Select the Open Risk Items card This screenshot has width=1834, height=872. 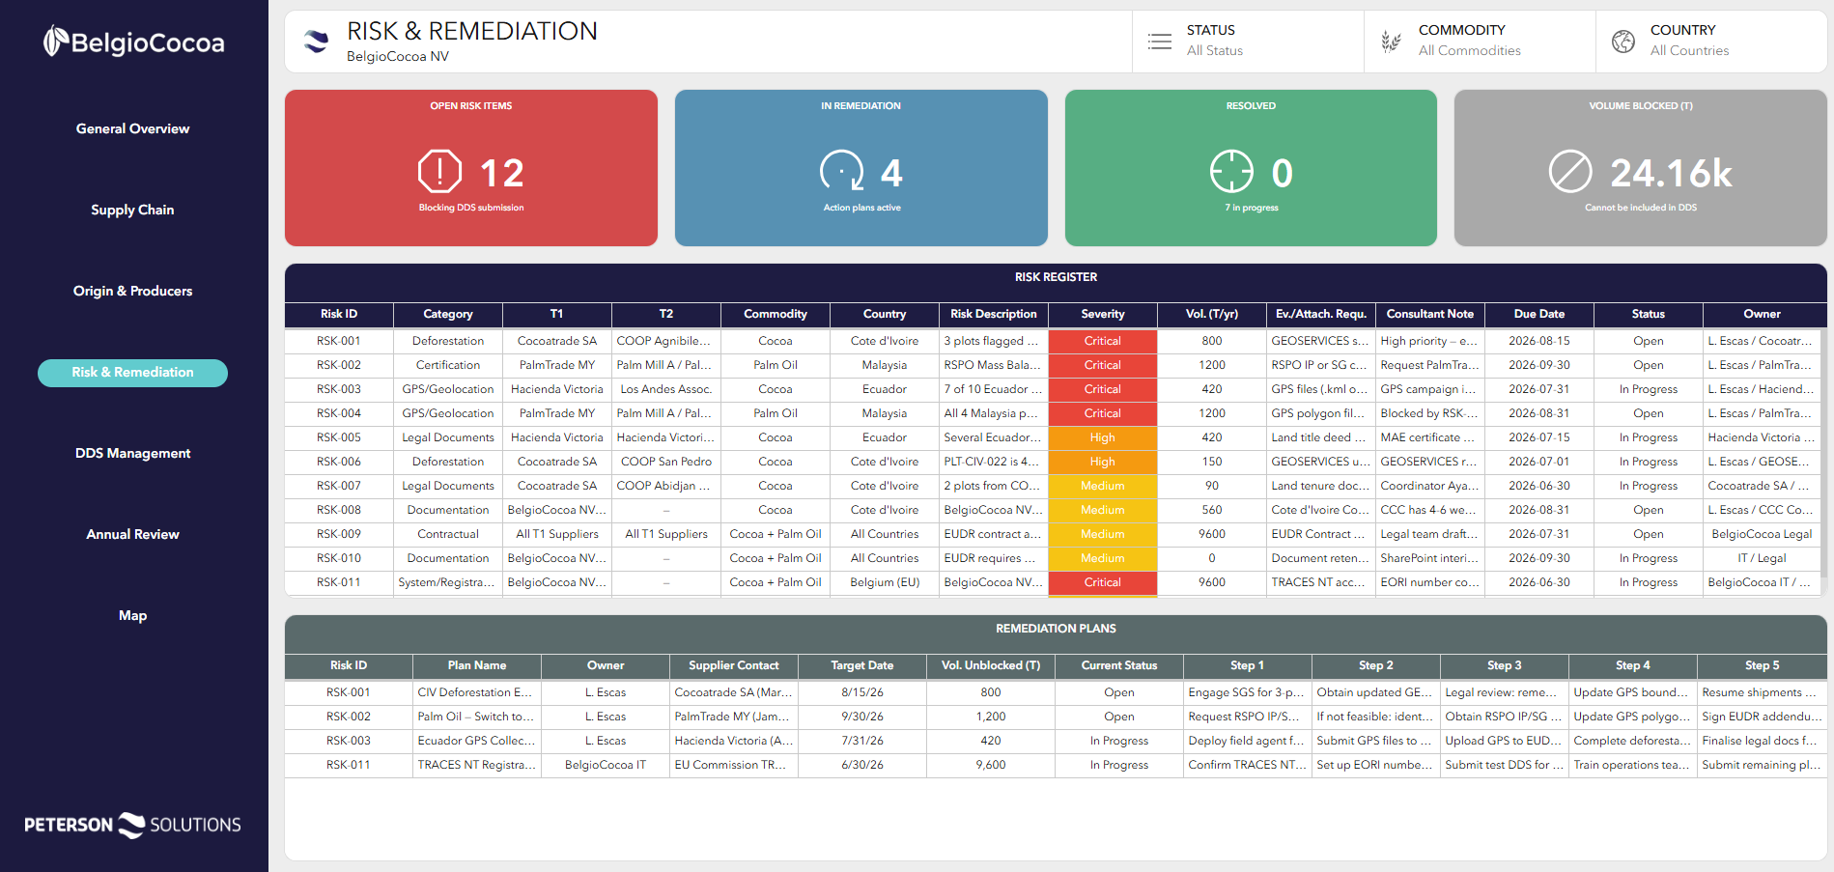click(471, 168)
